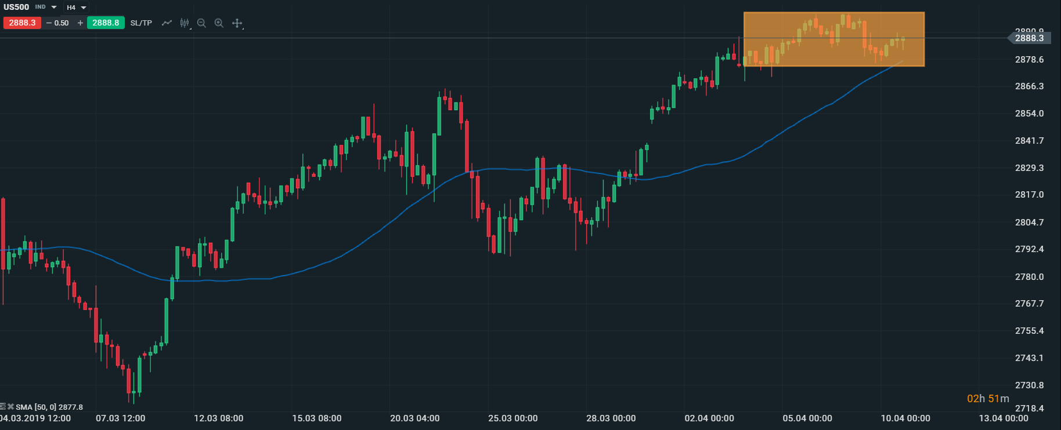Select the crosshair move tool

point(237,23)
